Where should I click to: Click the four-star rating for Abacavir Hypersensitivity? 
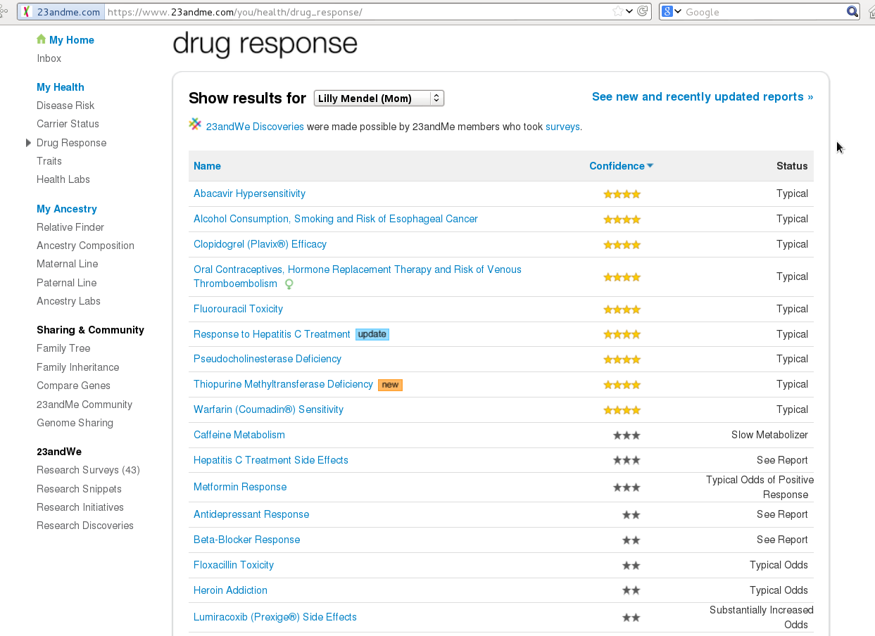(x=622, y=194)
